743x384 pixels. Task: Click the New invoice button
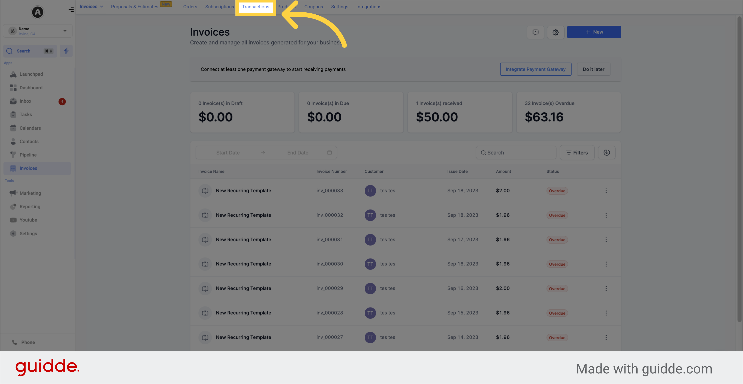pyautogui.click(x=594, y=32)
